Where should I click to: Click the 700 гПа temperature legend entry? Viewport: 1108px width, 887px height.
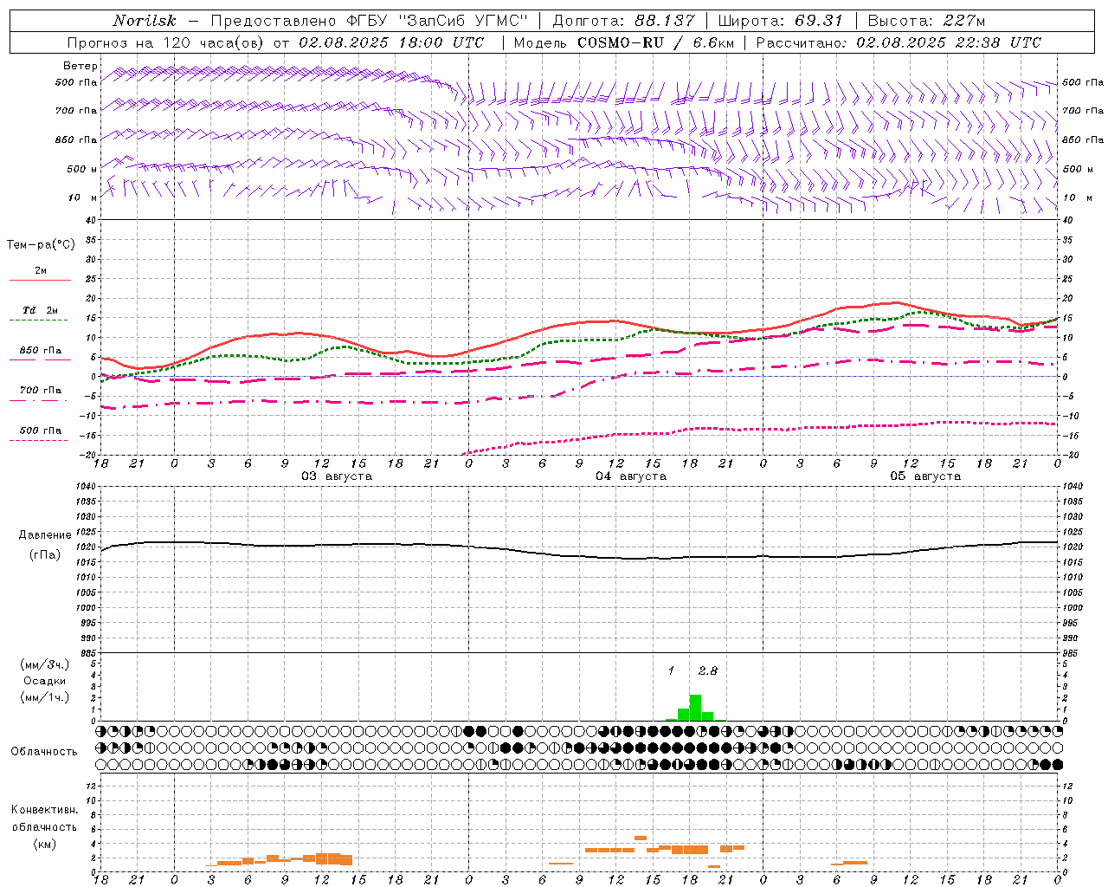40,391
